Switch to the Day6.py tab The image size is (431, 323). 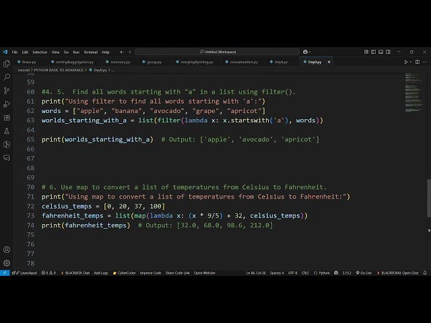[281, 62]
